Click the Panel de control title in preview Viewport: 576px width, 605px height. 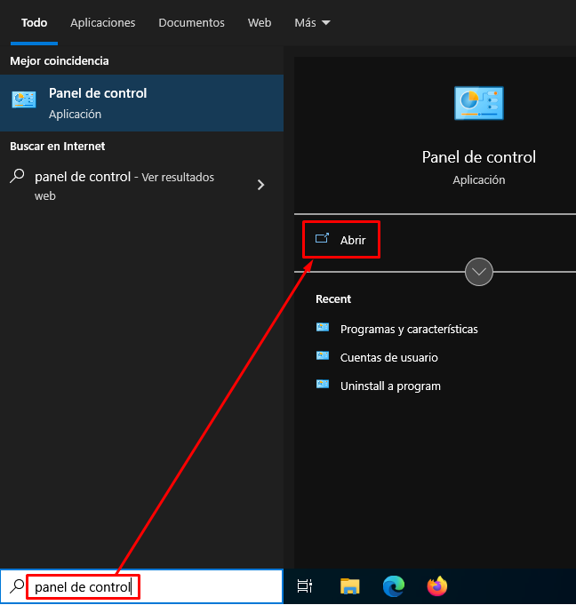pos(479,157)
